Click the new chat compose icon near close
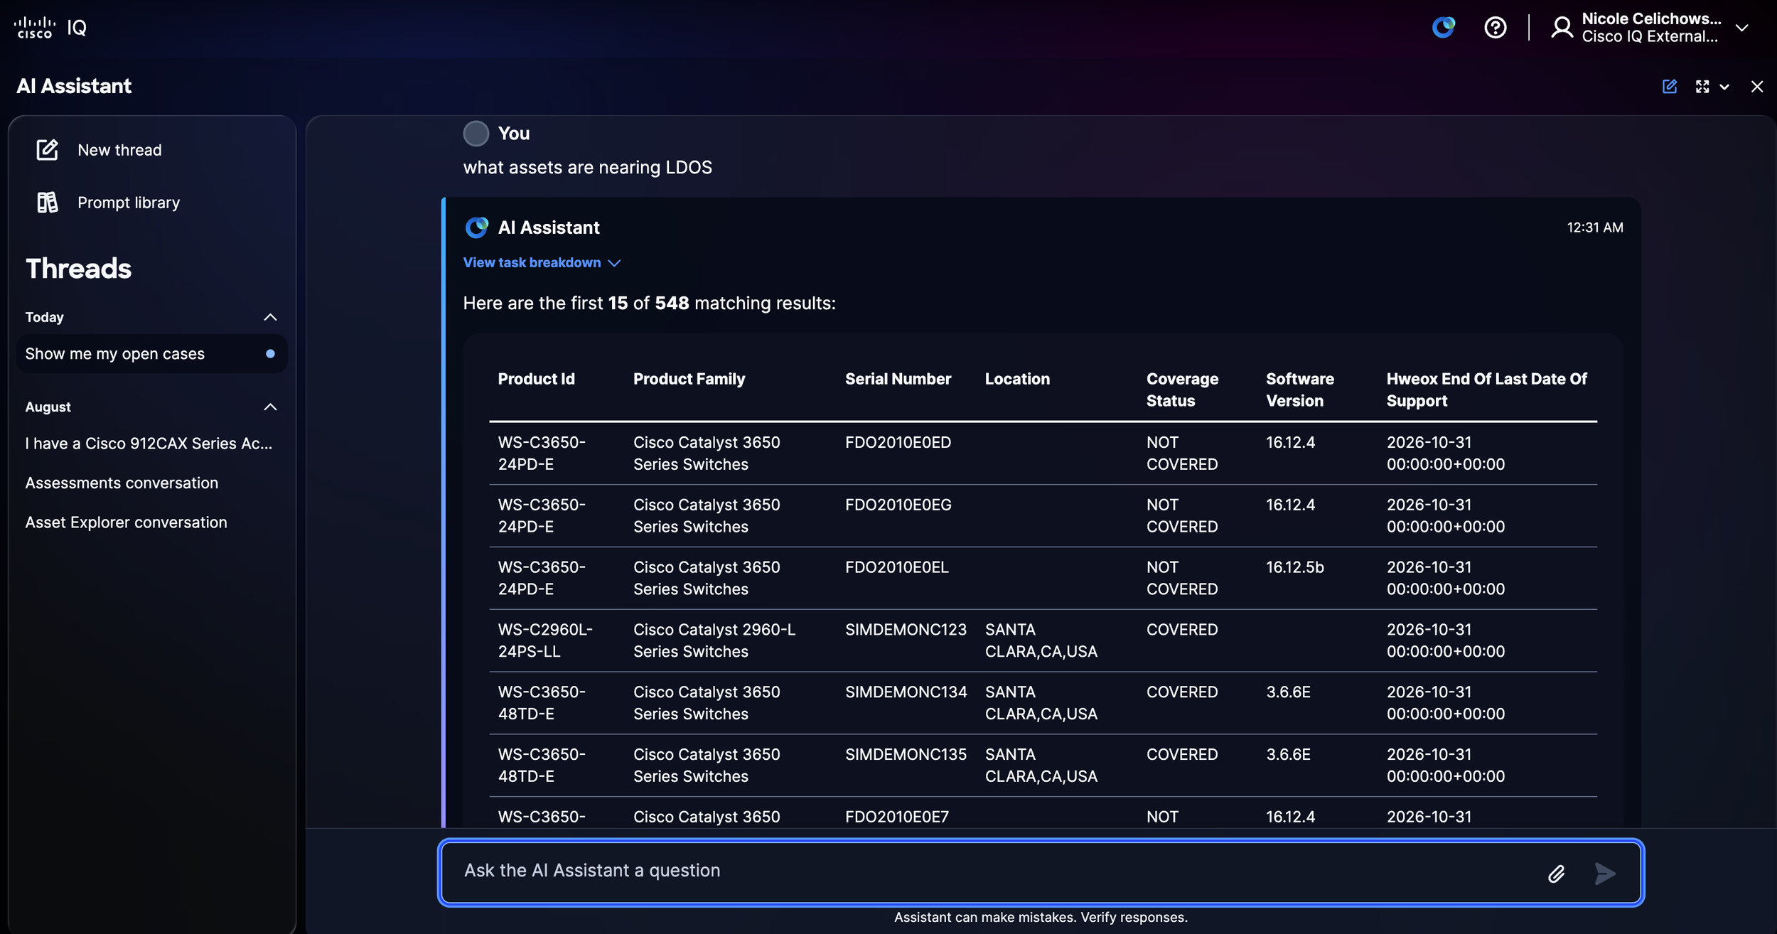The width and height of the screenshot is (1777, 934). 1670,86
